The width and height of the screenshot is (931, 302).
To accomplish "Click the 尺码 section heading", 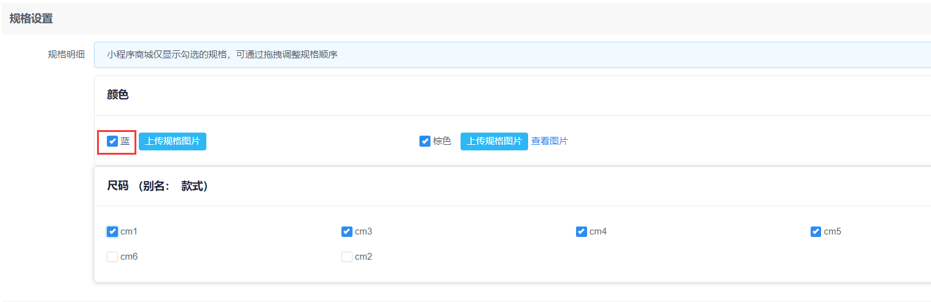I will [x=118, y=185].
